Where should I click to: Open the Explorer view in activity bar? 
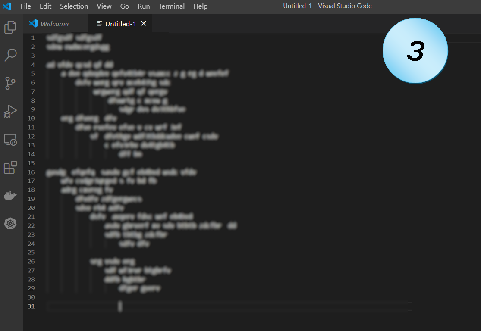pos(10,27)
